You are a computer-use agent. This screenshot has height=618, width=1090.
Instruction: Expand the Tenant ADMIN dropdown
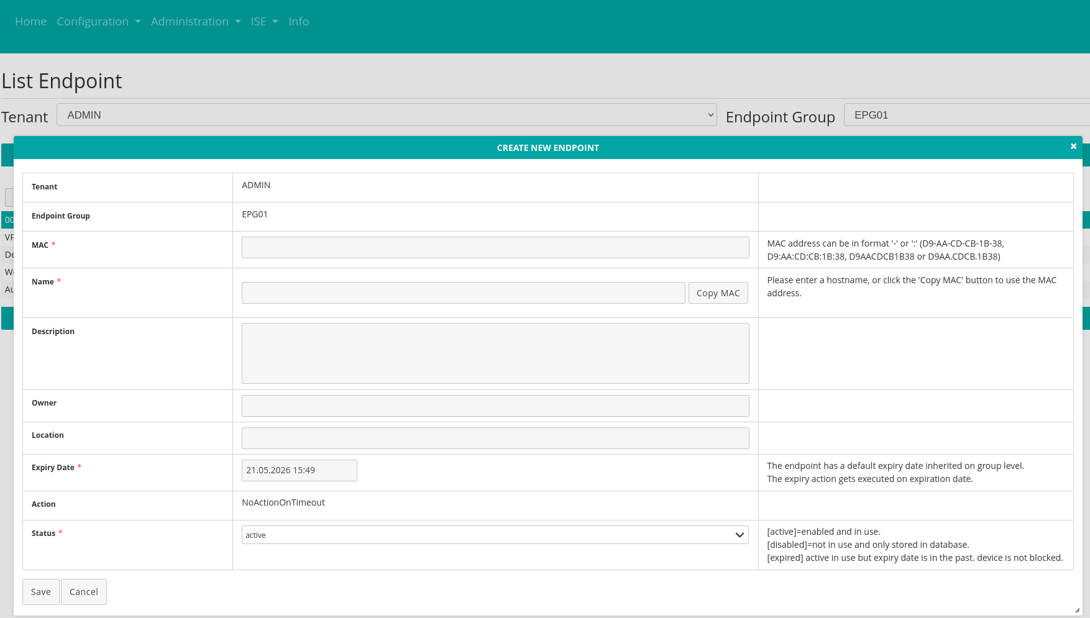386,115
